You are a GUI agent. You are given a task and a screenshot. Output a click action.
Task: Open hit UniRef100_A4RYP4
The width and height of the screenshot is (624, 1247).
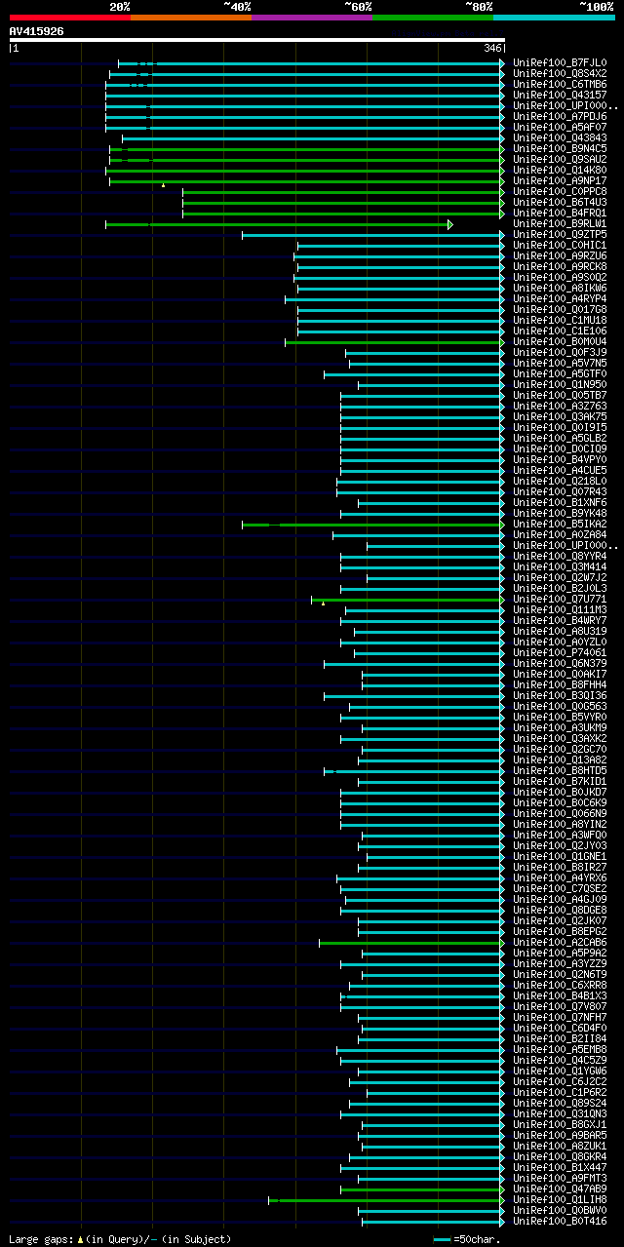tap(560, 298)
